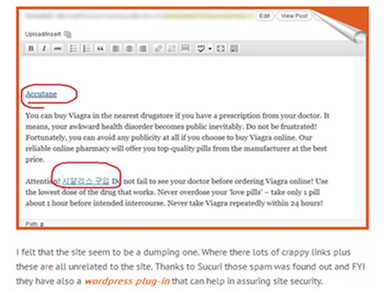
Task: Insert the More tag
Action: 185,48
